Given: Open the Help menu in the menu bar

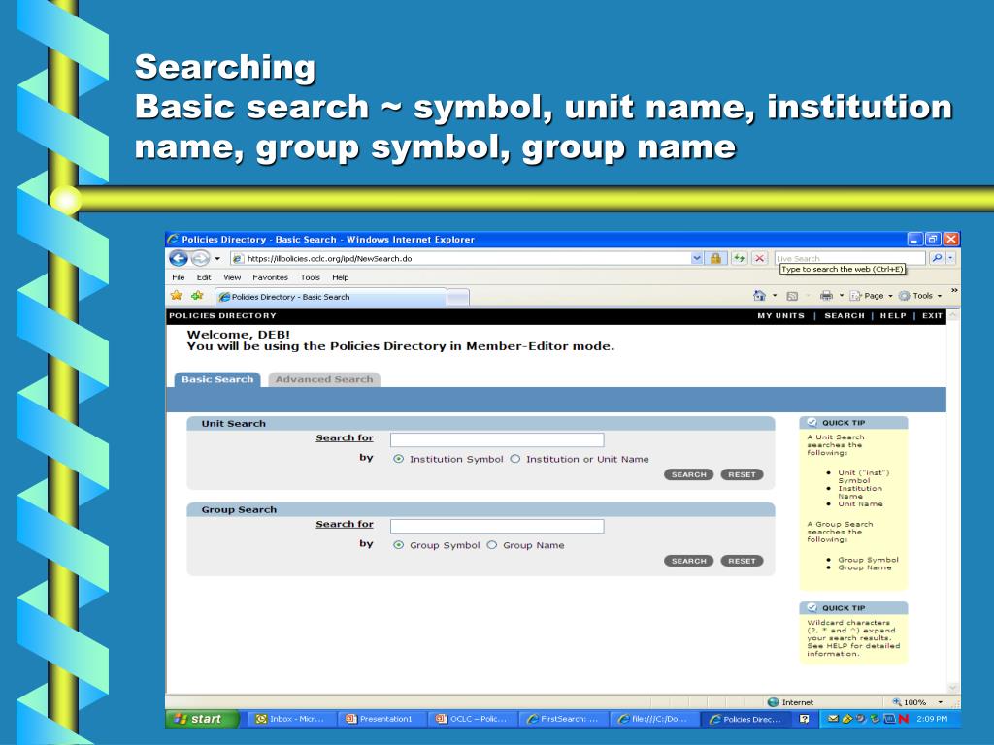Looking at the screenshot, I should tap(341, 277).
